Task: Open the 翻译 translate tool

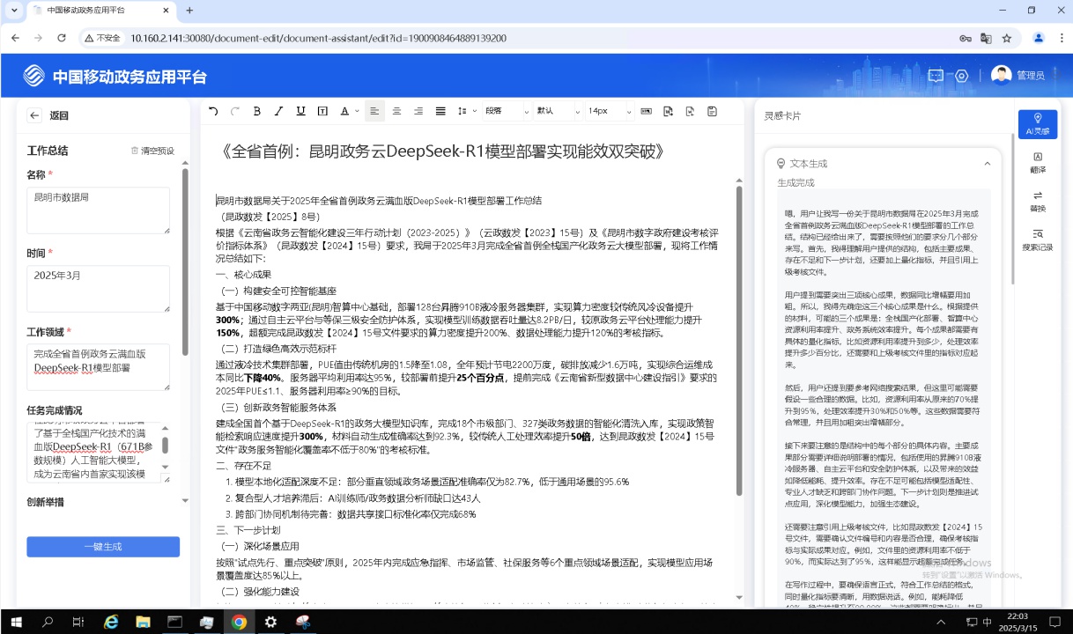Action: coord(1037,162)
